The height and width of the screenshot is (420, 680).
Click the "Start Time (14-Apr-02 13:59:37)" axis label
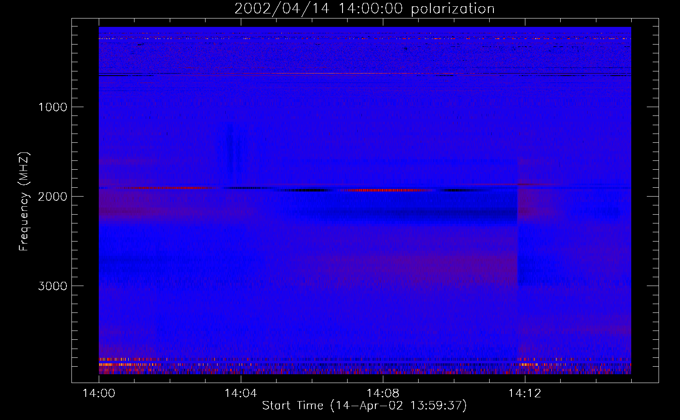tap(364, 406)
